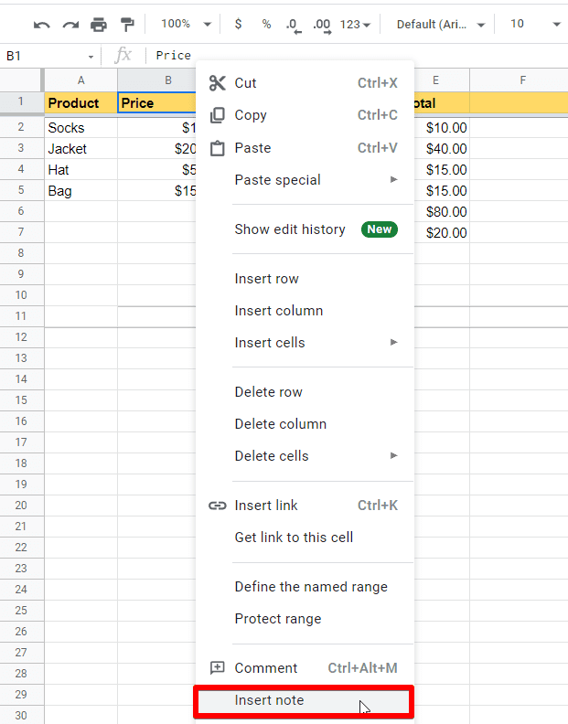Select column B header
The image size is (568, 724).
[x=156, y=80]
